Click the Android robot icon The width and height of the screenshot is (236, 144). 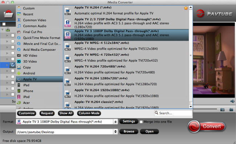(x=19, y=73)
